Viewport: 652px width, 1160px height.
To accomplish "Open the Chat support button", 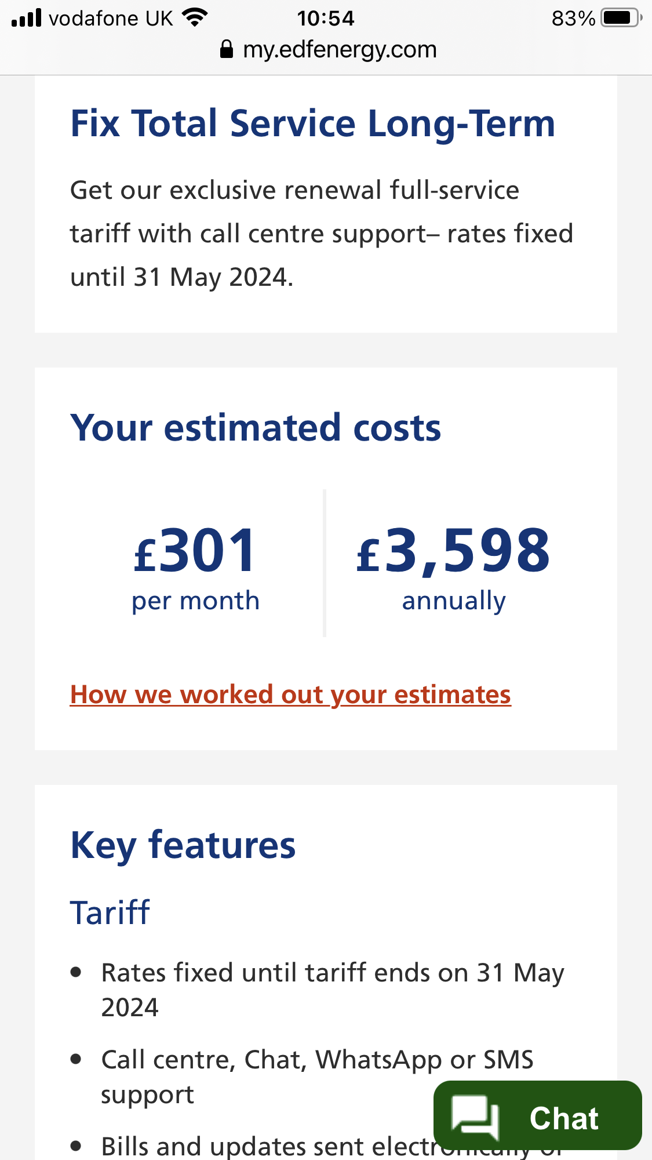I will (537, 1115).
